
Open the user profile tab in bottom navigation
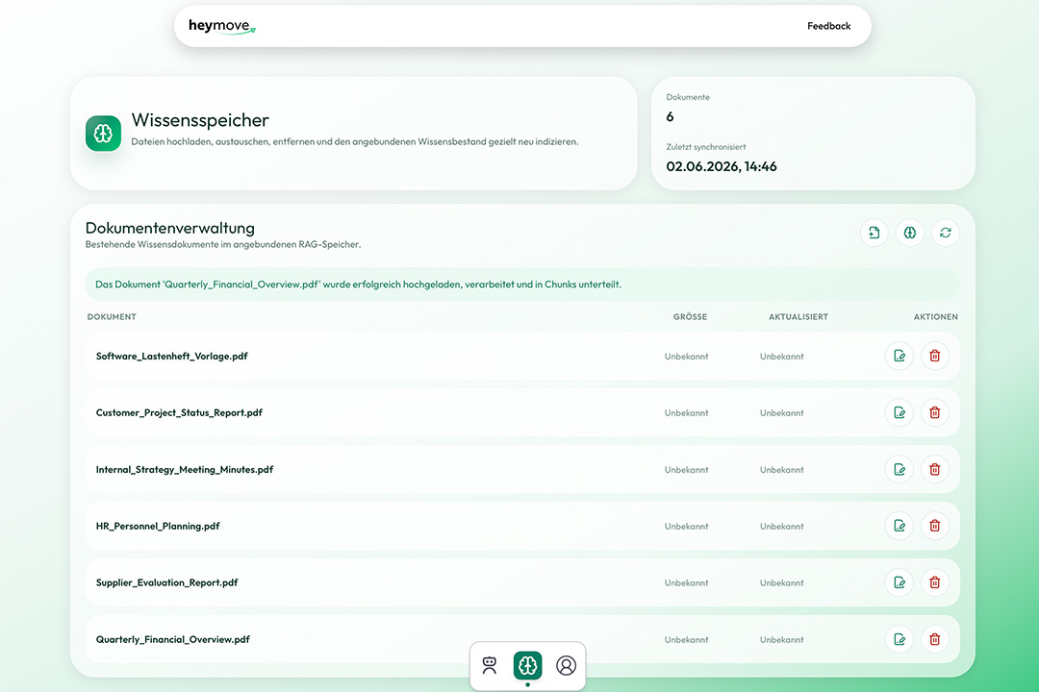click(x=566, y=665)
